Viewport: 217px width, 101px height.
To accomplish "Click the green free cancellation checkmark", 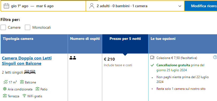I will [152, 65].
